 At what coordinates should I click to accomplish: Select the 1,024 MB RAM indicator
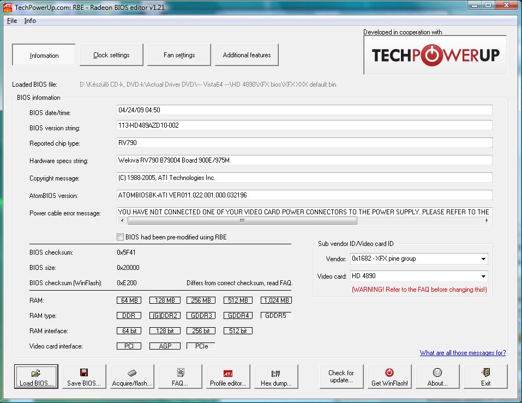276,300
